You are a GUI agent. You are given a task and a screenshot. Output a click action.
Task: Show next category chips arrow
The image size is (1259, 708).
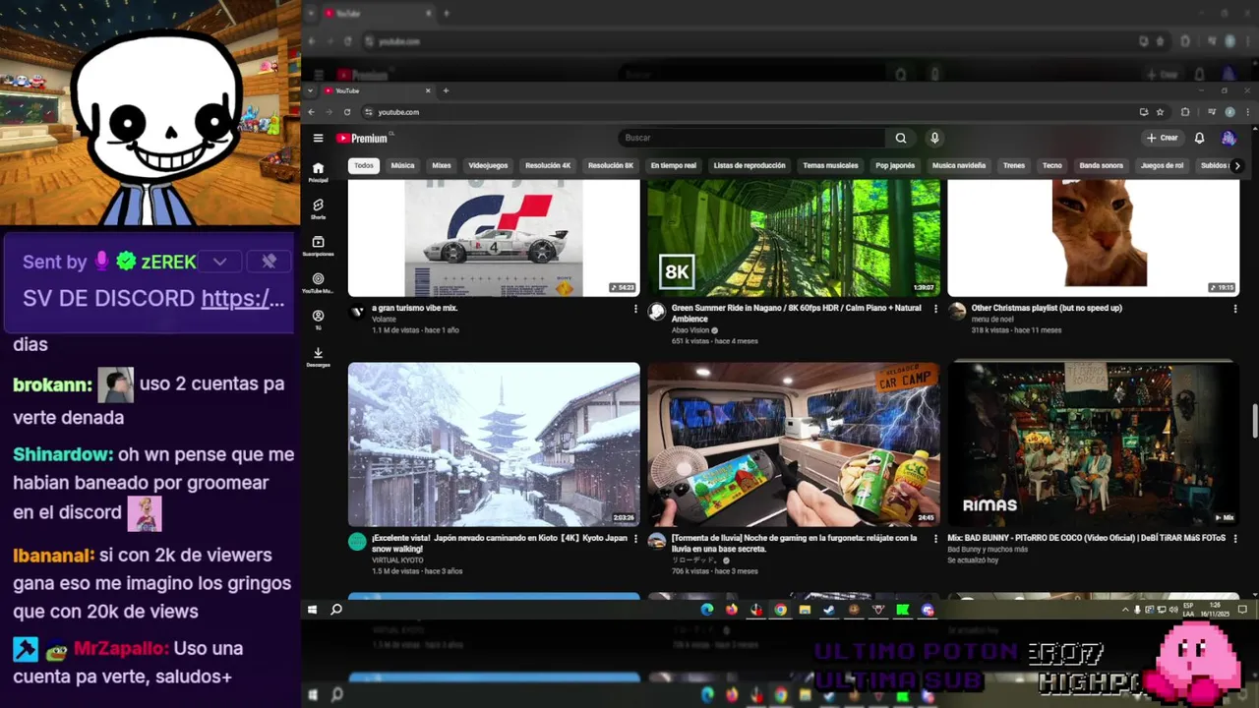[x=1237, y=166]
